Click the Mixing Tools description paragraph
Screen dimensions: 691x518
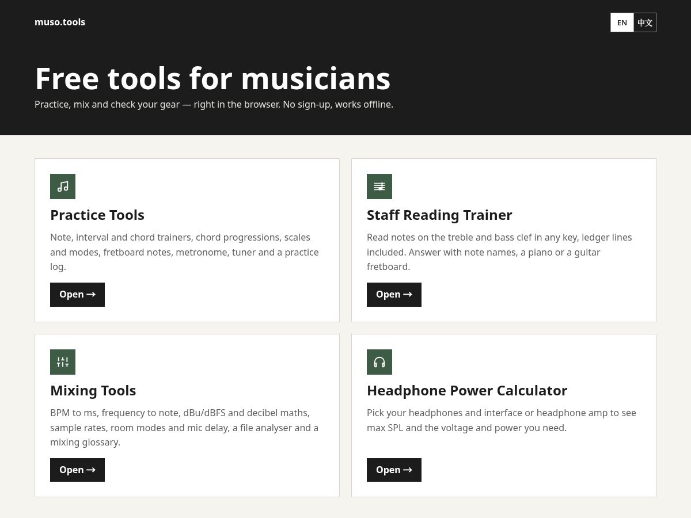(x=184, y=428)
